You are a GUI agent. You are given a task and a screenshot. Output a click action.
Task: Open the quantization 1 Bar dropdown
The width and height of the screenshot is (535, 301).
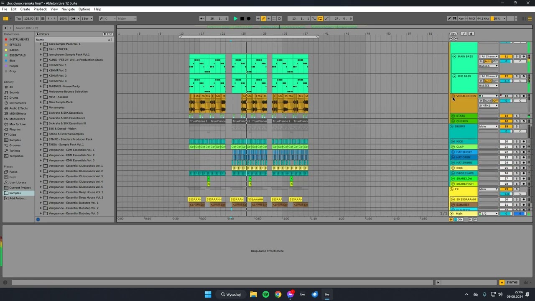(x=87, y=18)
